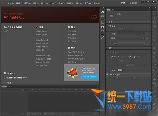
Task: Toggle edit multiple frames button
Action: (58, 113)
